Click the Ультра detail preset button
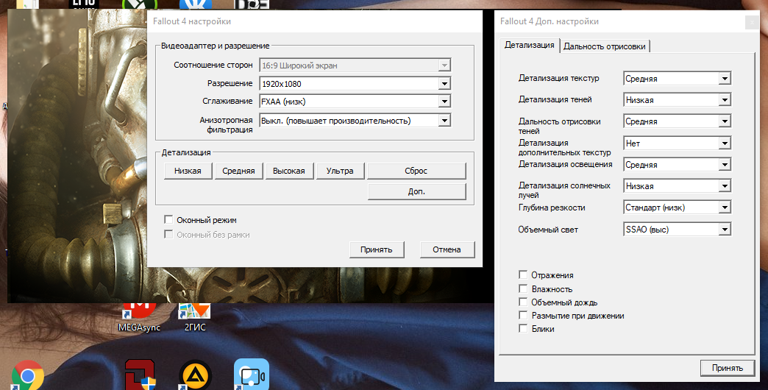The image size is (768, 390). [340, 171]
